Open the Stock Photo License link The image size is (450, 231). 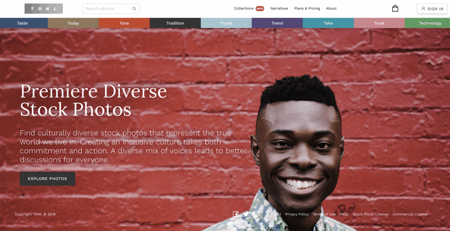tap(370, 214)
